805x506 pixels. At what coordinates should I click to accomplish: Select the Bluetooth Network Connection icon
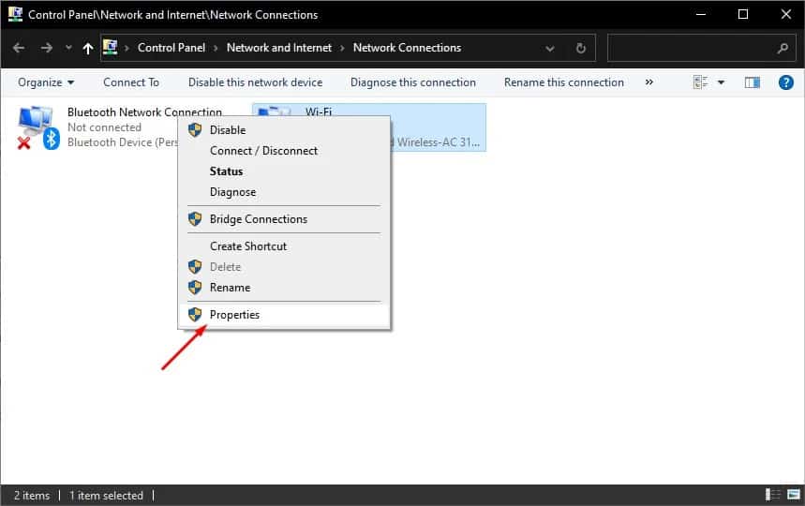point(38,127)
